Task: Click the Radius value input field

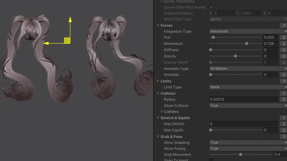Action: pos(243,99)
